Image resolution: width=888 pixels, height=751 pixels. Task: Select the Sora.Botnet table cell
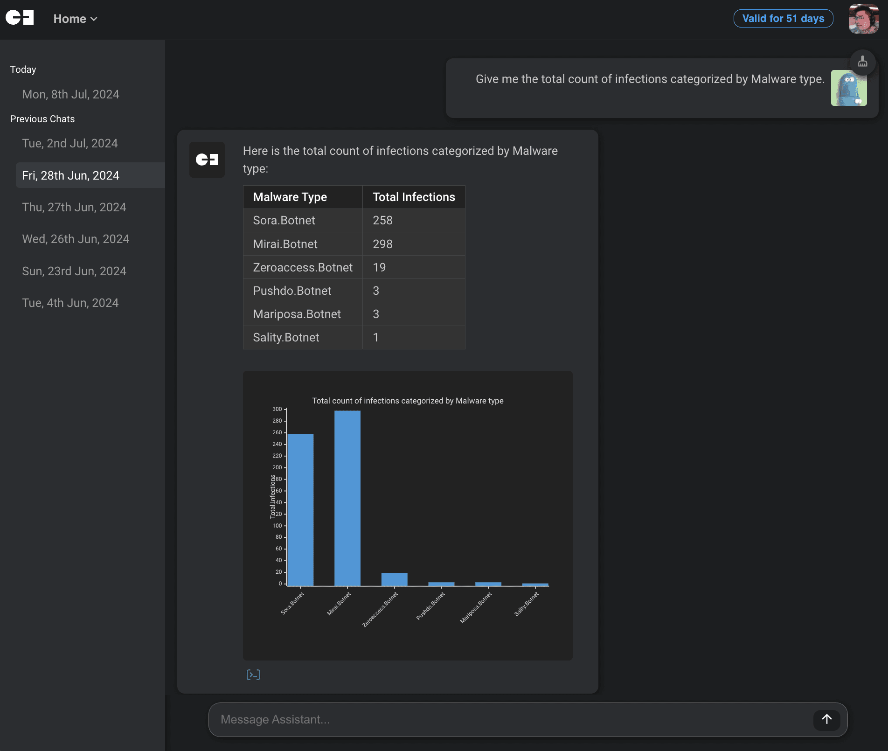tap(303, 220)
